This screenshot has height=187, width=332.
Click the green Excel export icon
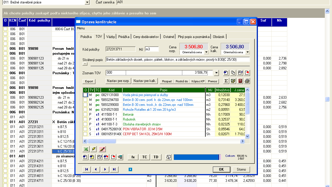click(86, 149)
